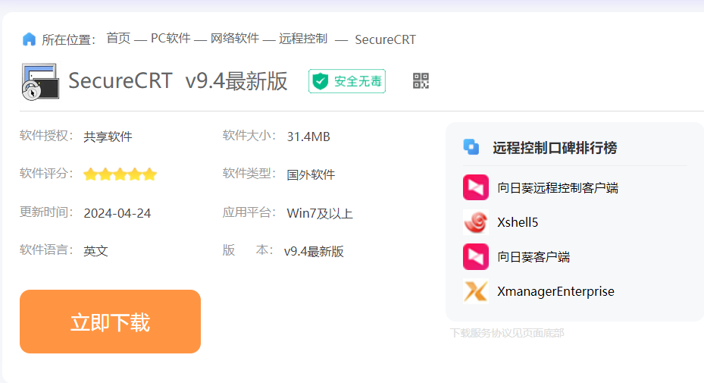Open XmanagerEnterprise ranking link
704x383 pixels.
coord(555,291)
